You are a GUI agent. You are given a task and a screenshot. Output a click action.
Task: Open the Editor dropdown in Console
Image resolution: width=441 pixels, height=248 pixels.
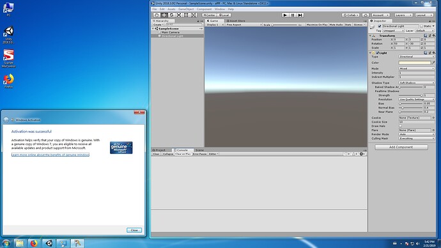[x=213, y=154]
